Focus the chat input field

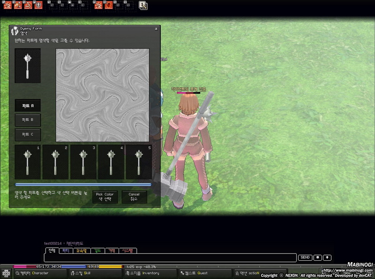tap(170, 258)
